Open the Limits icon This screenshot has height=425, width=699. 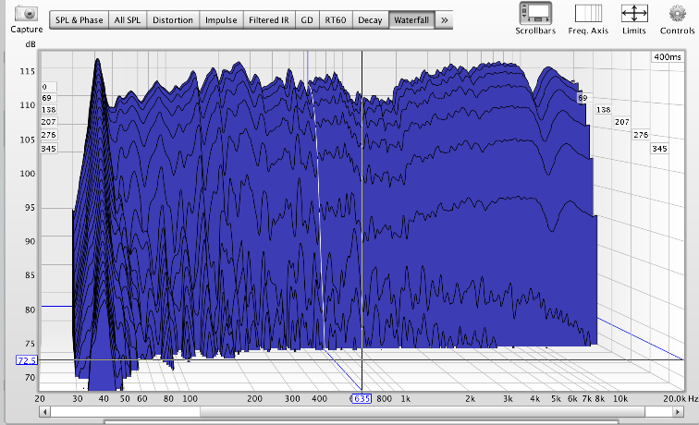coord(634,13)
